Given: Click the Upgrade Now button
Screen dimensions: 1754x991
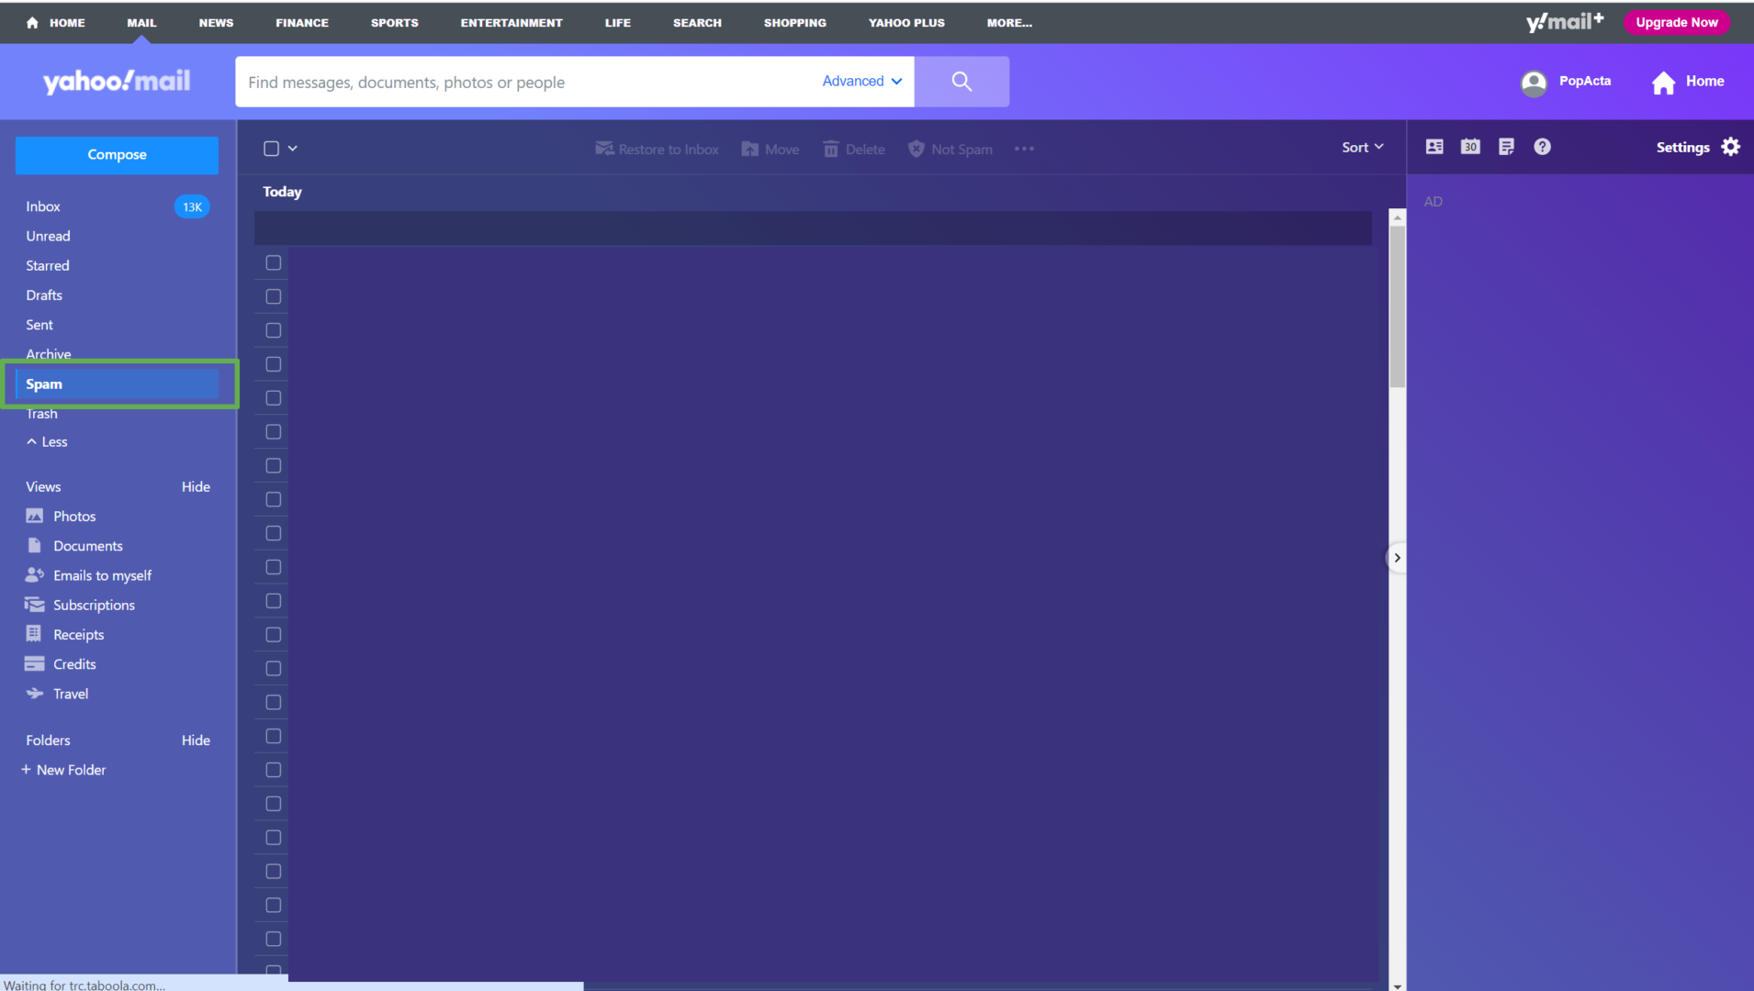Looking at the screenshot, I should pos(1677,23).
